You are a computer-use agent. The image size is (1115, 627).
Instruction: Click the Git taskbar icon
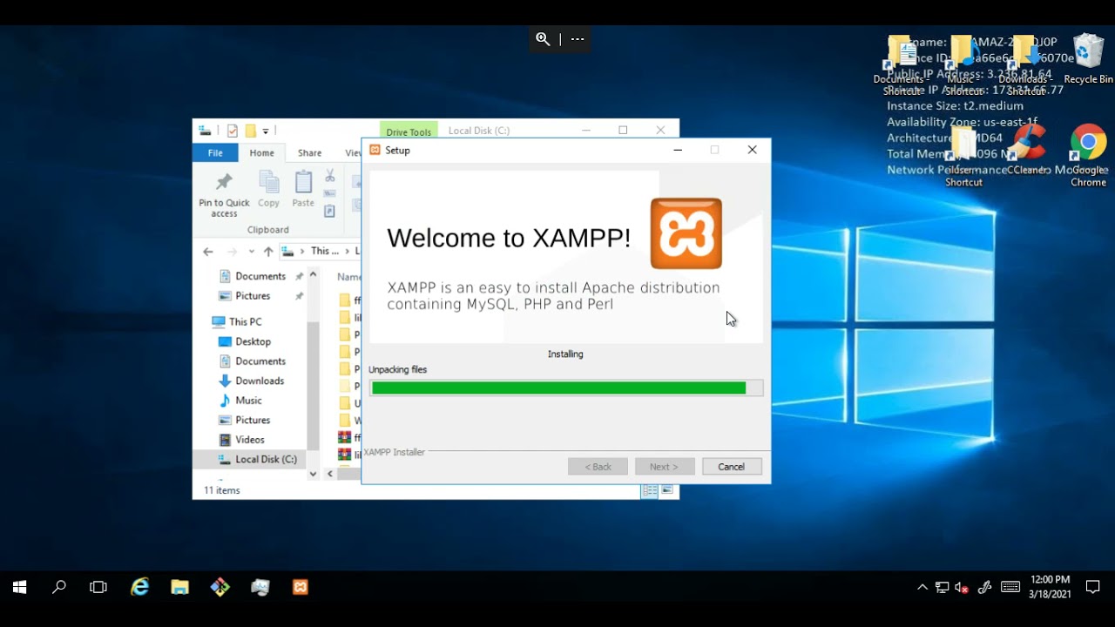tap(220, 587)
